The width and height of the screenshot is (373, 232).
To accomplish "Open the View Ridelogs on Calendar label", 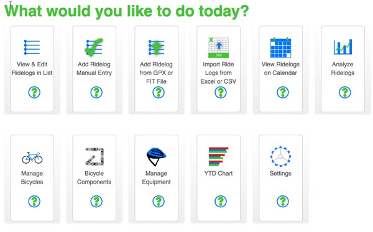I will tap(280, 69).
